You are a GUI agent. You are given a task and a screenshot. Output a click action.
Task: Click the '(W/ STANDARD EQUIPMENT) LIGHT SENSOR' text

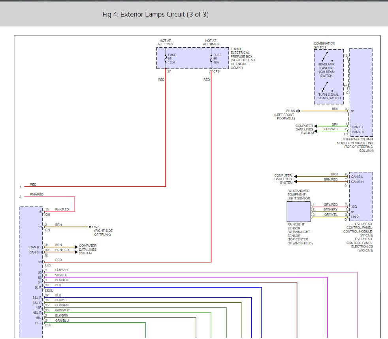click(x=298, y=195)
